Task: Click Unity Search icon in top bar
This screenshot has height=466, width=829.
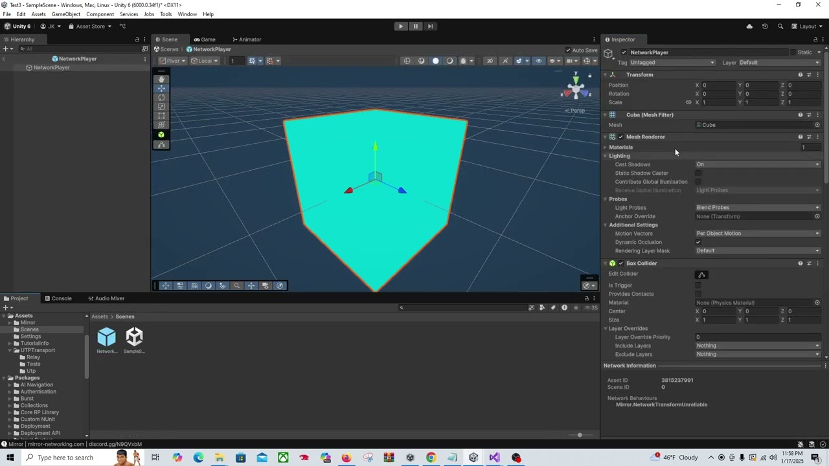Action: point(780,27)
